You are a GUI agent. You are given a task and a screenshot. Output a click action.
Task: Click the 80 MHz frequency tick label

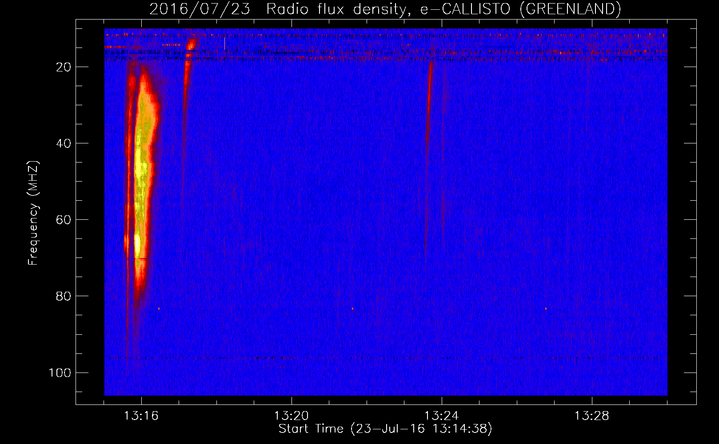coord(64,296)
